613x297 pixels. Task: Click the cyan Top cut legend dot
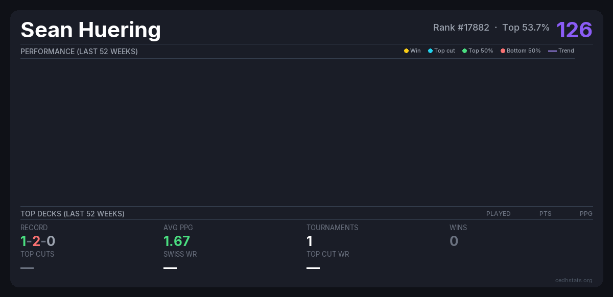pos(430,51)
